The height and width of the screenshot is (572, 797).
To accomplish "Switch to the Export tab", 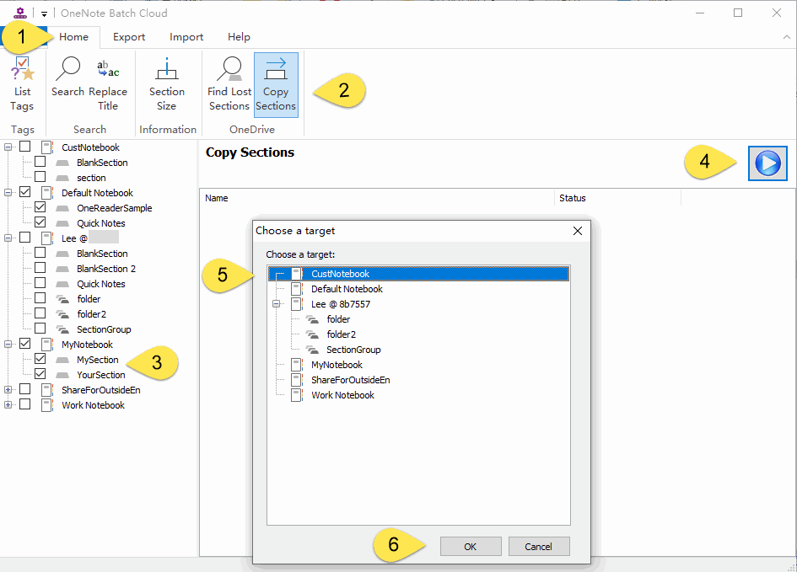I will pyautogui.click(x=128, y=36).
